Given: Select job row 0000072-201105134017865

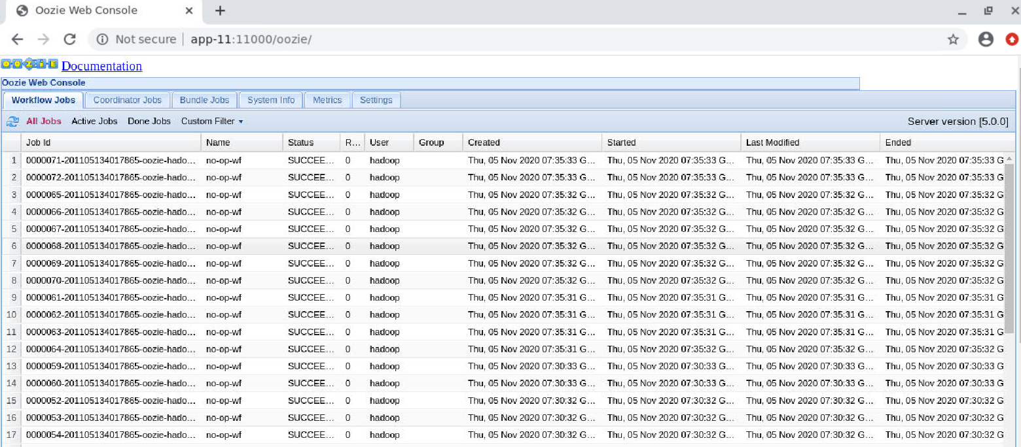Looking at the screenshot, I should 503,177.
